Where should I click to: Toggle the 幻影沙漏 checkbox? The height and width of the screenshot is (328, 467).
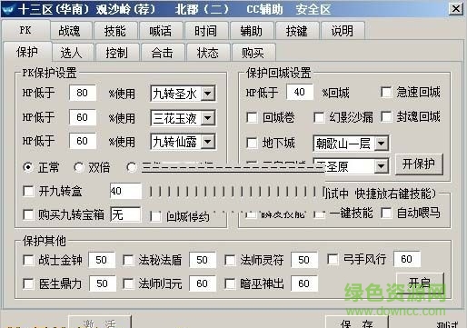tap(319, 117)
